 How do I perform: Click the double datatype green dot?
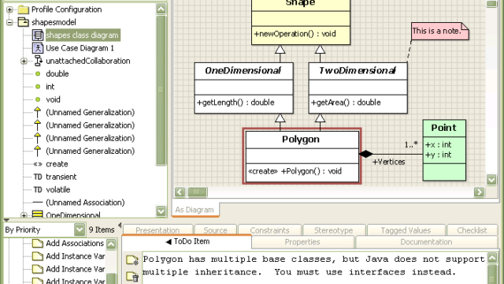[38, 73]
